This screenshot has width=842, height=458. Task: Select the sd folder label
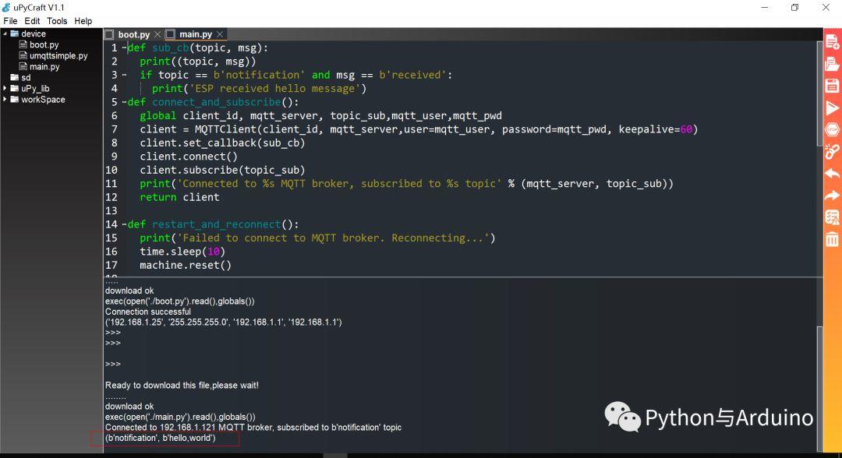pos(26,77)
